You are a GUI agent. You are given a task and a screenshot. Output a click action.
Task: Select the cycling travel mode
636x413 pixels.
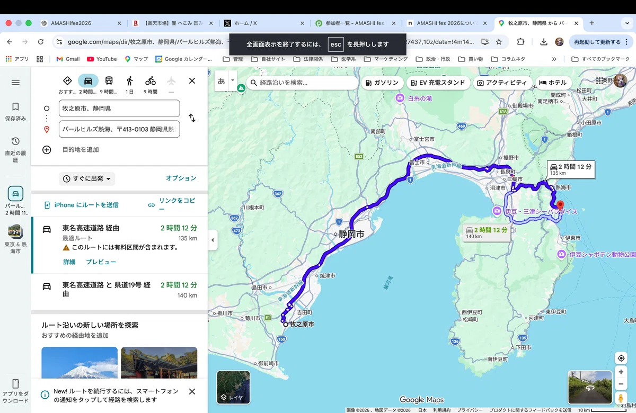click(151, 80)
